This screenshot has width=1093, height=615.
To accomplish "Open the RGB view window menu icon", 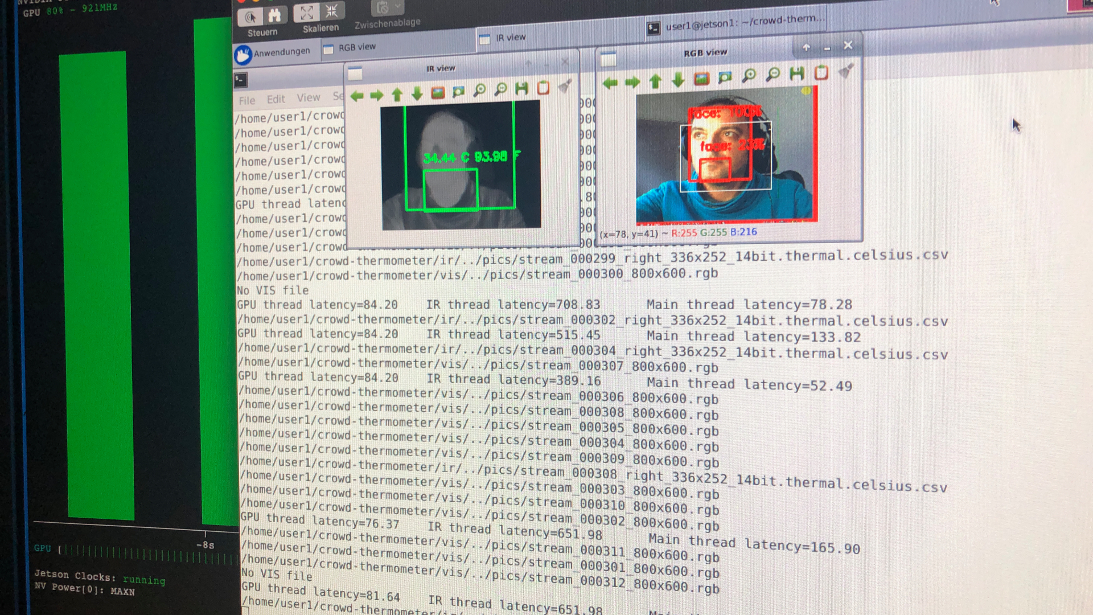I will [608, 59].
